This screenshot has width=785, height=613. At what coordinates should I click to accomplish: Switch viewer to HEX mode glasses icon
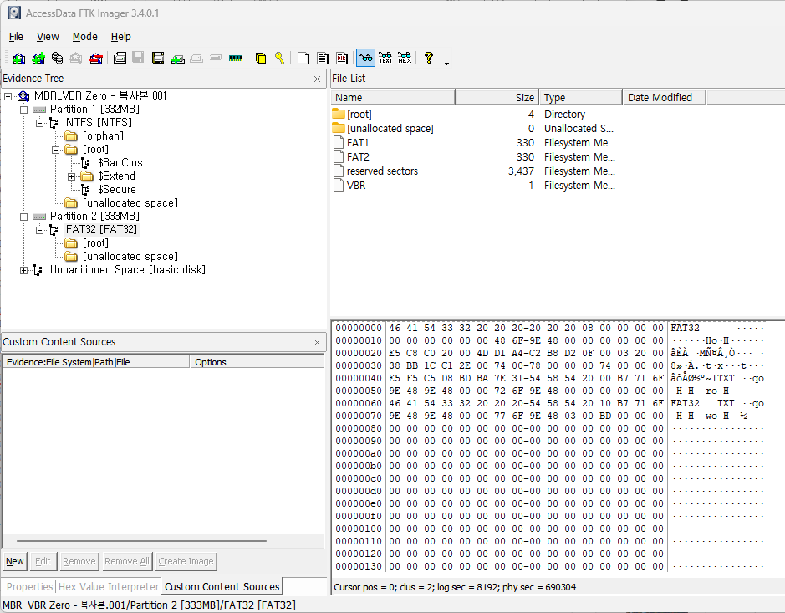click(405, 58)
